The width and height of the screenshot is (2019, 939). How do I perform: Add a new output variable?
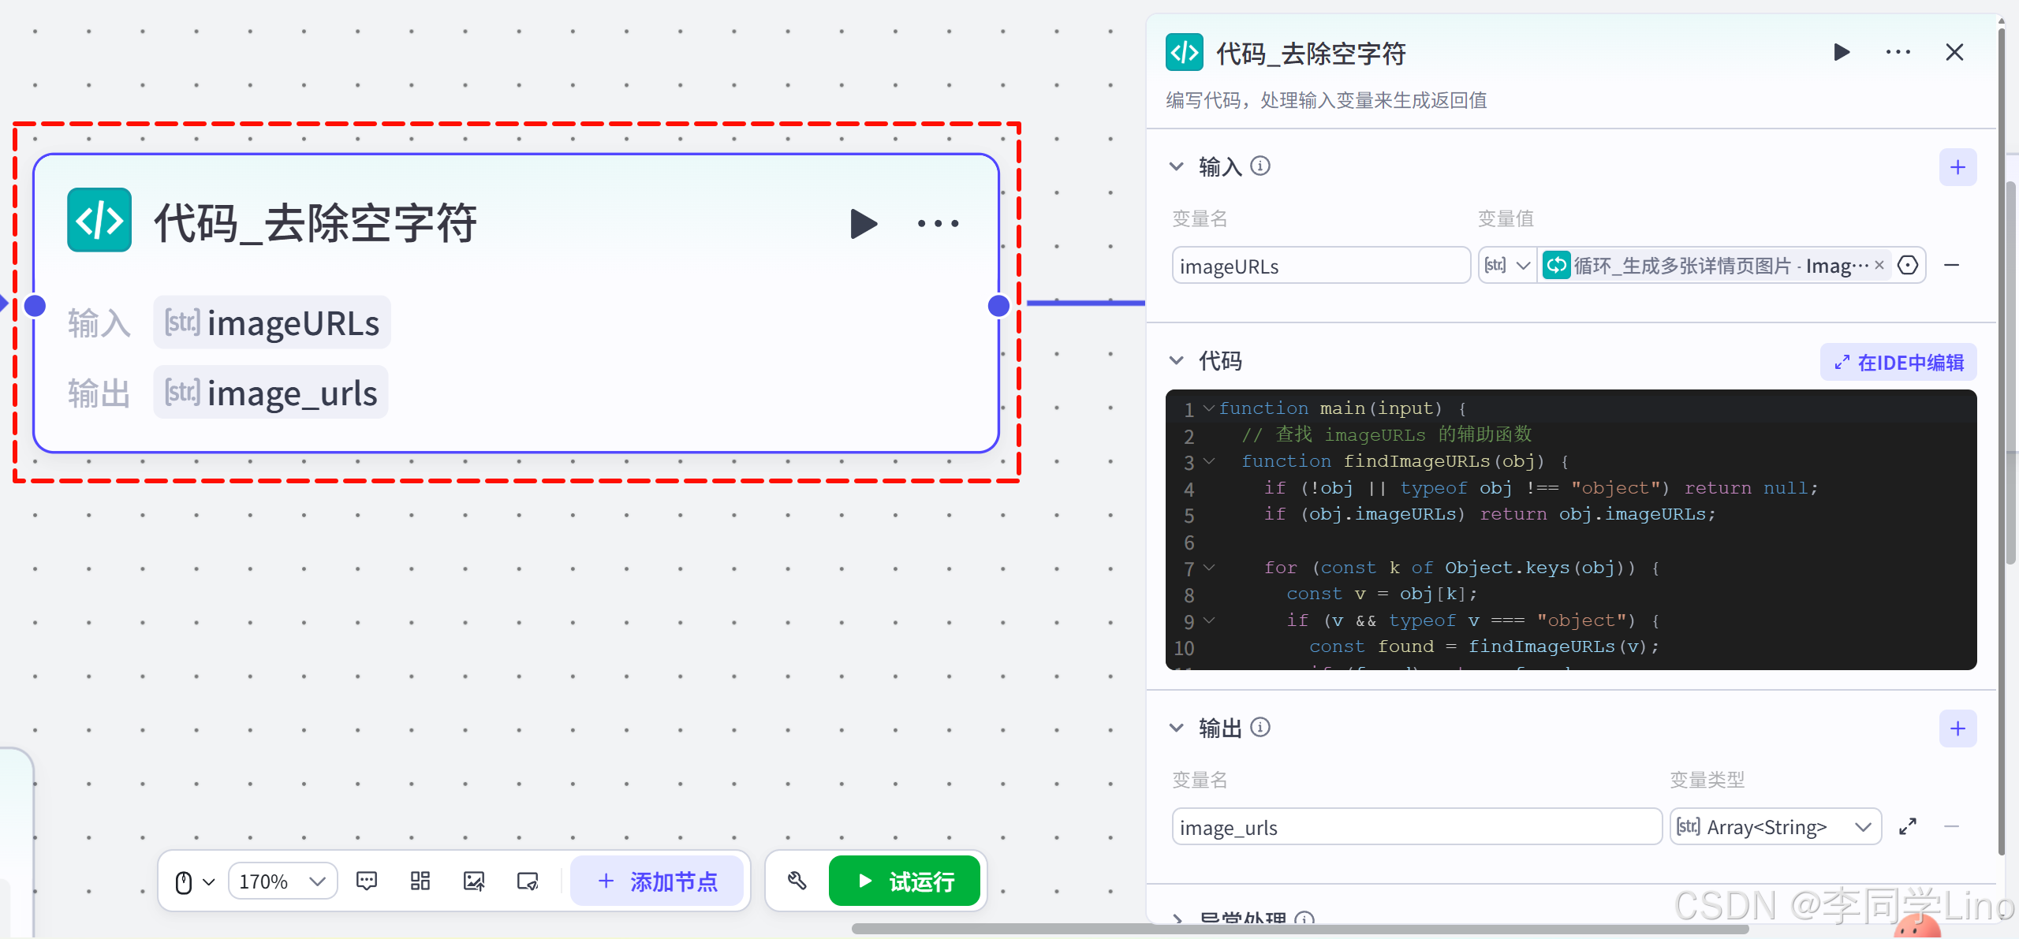pos(1957,728)
